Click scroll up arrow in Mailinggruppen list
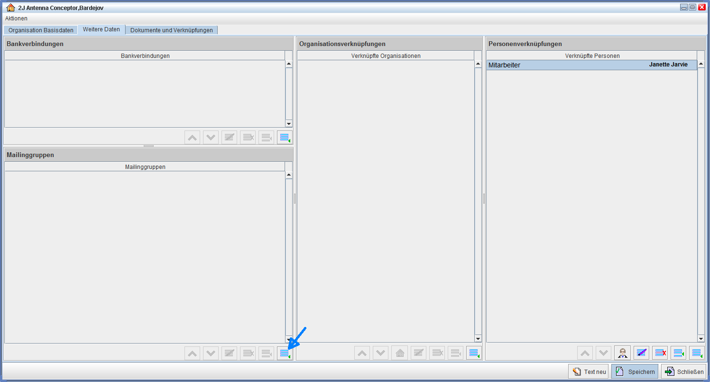The height and width of the screenshot is (382, 710). 289,175
